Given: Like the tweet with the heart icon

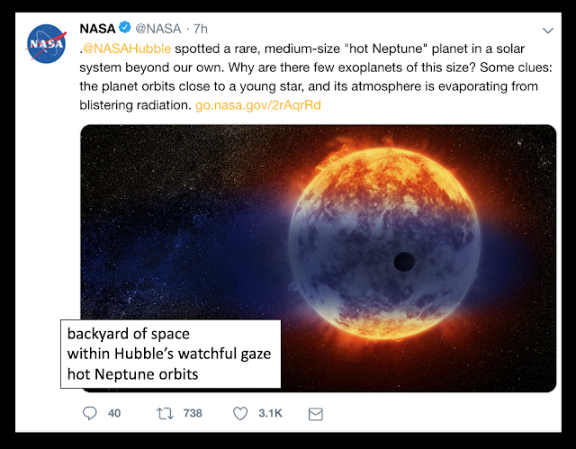Looking at the screenshot, I should (x=240, y=414).
